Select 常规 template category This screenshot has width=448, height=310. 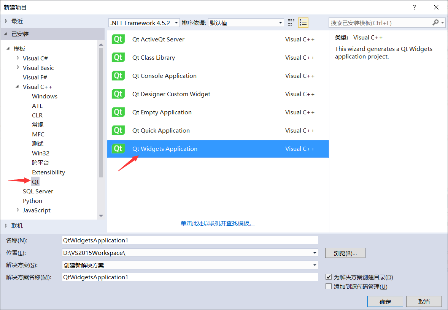click(37, 125)
